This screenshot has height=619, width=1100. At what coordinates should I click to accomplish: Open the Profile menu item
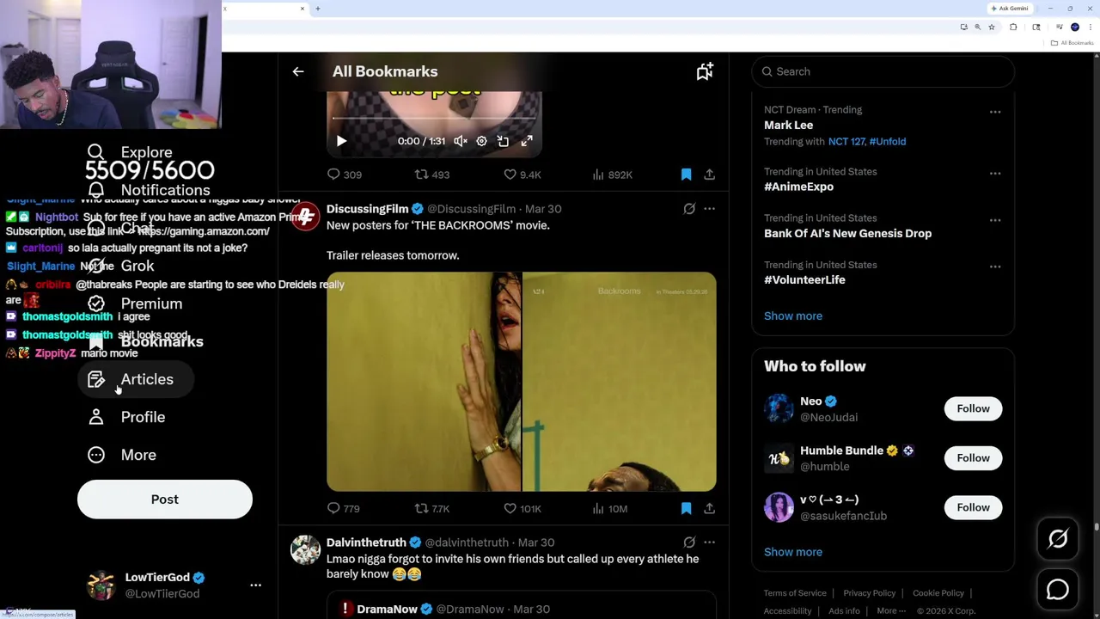(126, 417)
